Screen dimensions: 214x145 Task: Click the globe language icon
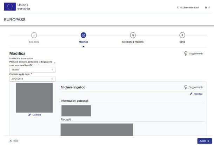pos(206,7)
